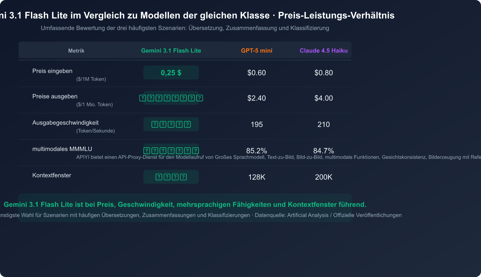This screenshot has height=277, width=481.
Task: Click the green summary headline in the footer
Action: 185,205
